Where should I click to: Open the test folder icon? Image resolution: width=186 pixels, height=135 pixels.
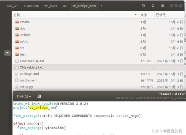pos(17,54)
